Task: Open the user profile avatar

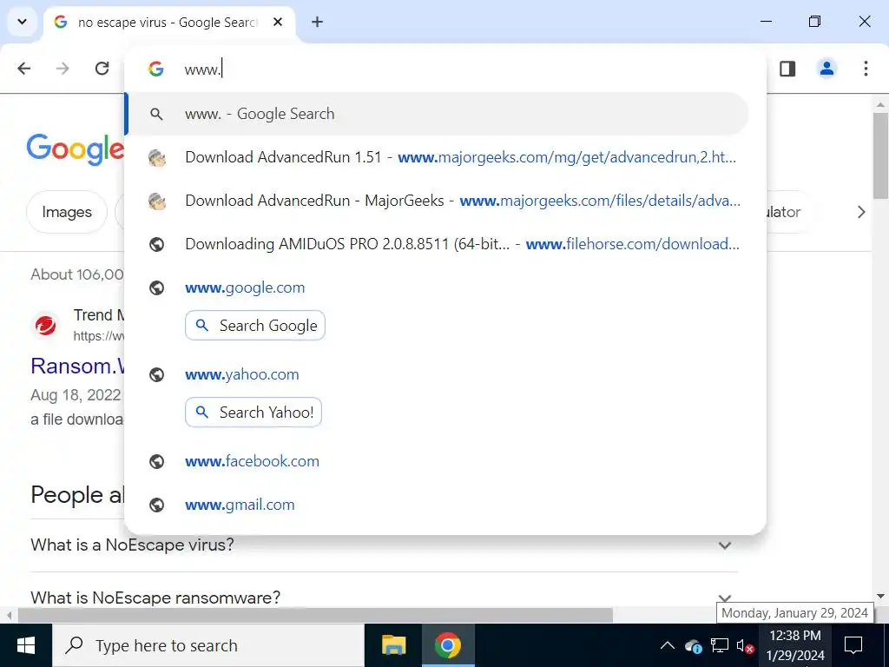Action: pos(826,69)
